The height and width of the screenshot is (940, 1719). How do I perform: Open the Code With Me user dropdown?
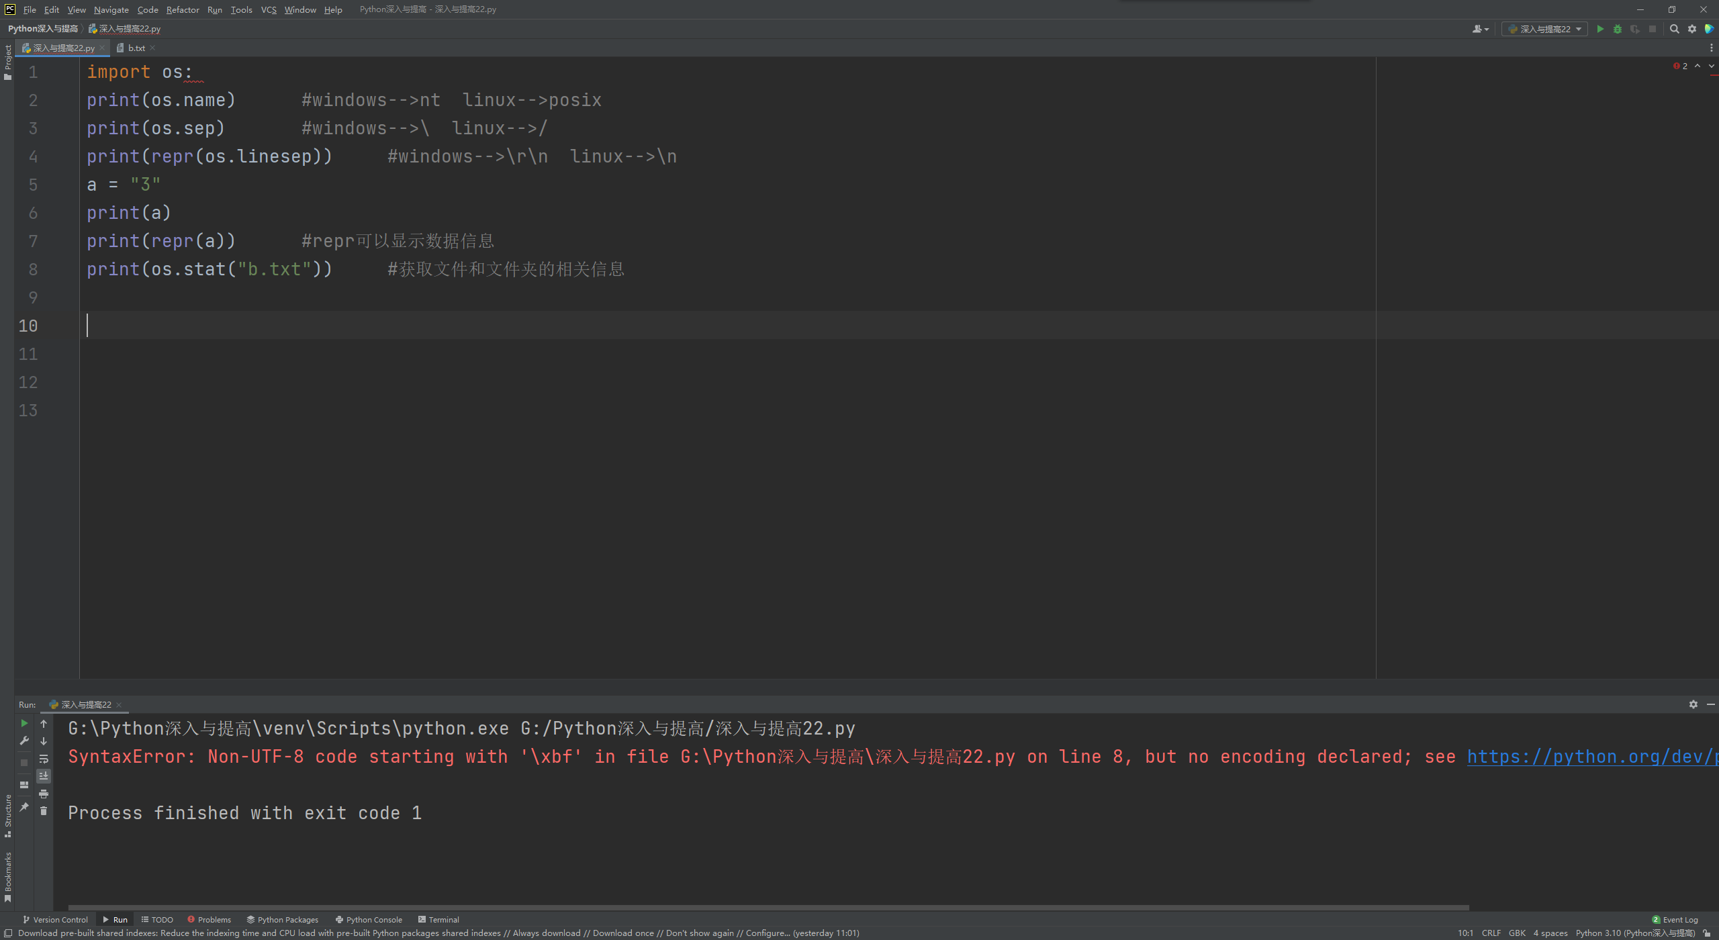[x=1481, y=29]
